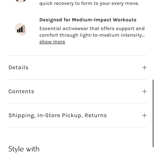Click the plus icon beside Contents
This screenshot has height=155, width=155.
click(144, 91)
